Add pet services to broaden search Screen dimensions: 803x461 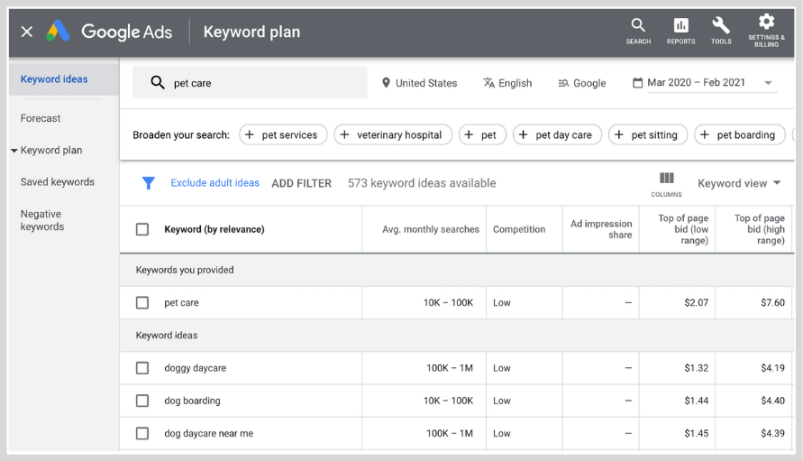click(x=283, y=134)
